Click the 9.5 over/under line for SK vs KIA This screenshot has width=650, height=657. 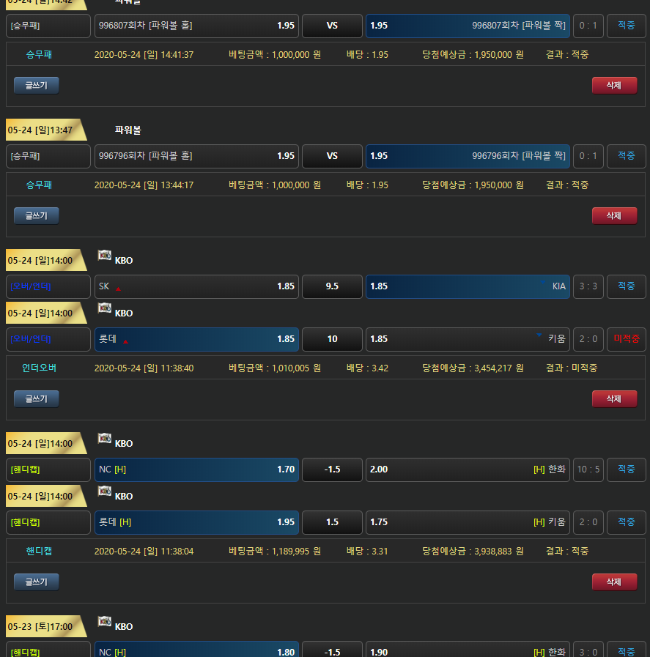coord(332,286)
